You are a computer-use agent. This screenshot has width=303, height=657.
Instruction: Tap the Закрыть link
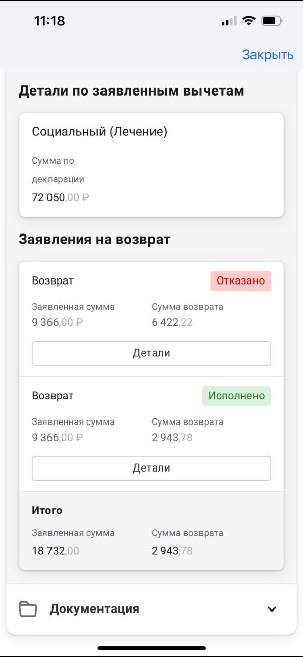pos(268,55)
